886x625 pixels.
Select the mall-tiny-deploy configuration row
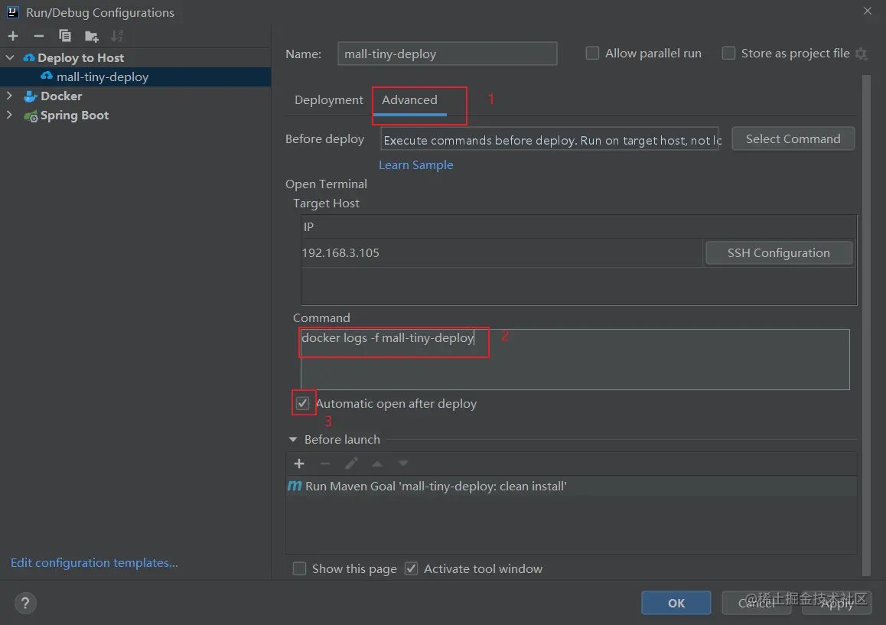tap(135, 76)
